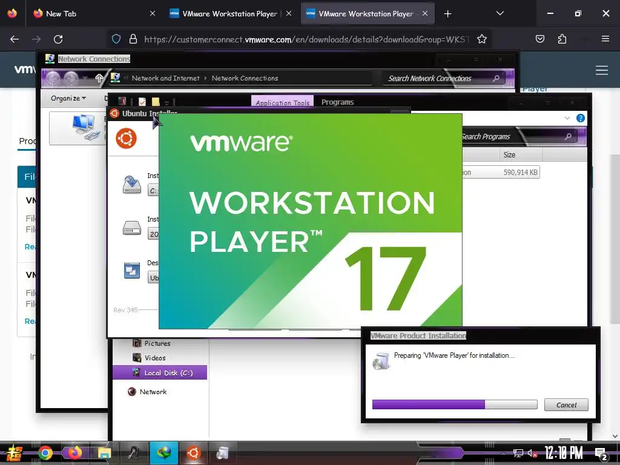This screenshot has height=465, width=620.
Task: Click the 12:10 PM taskbar clock
Action: coord(564,453)
